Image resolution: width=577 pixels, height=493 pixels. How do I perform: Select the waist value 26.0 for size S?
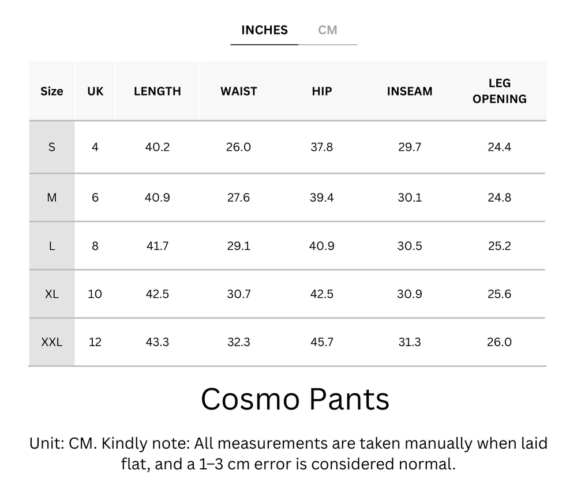pos(238,147)
